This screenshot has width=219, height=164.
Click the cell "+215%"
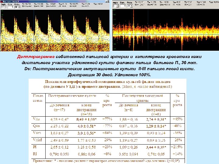[176, 147]
